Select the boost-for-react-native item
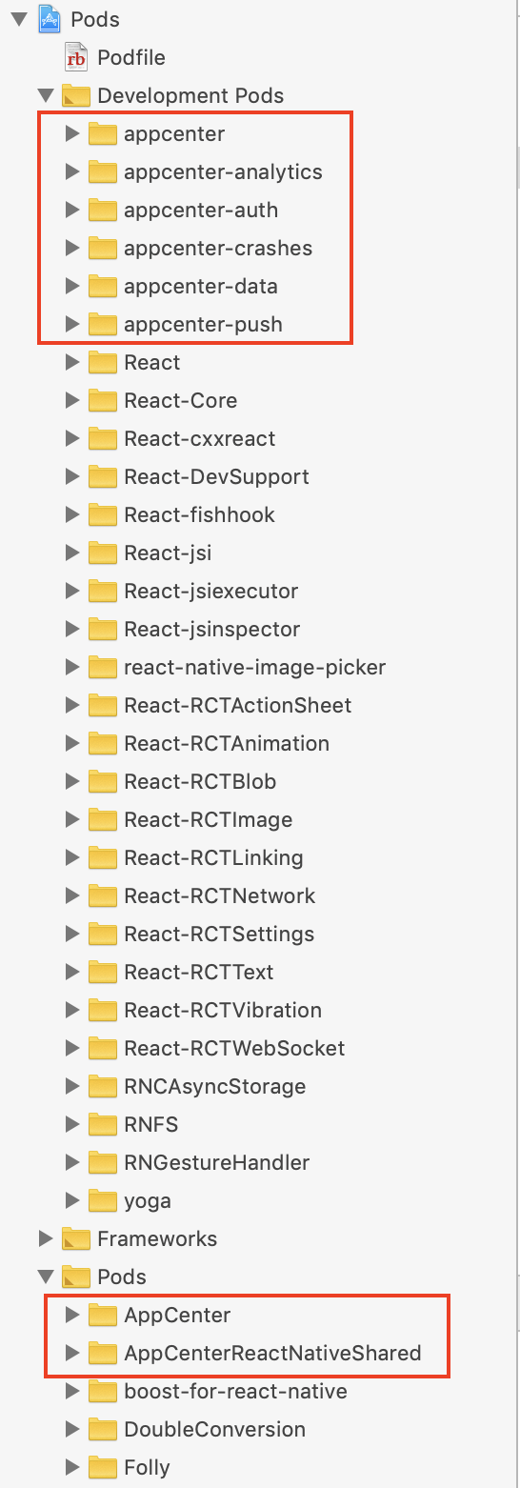Image resolution: width=520 pixels, height=1488 pixels. click(235, 1391)
